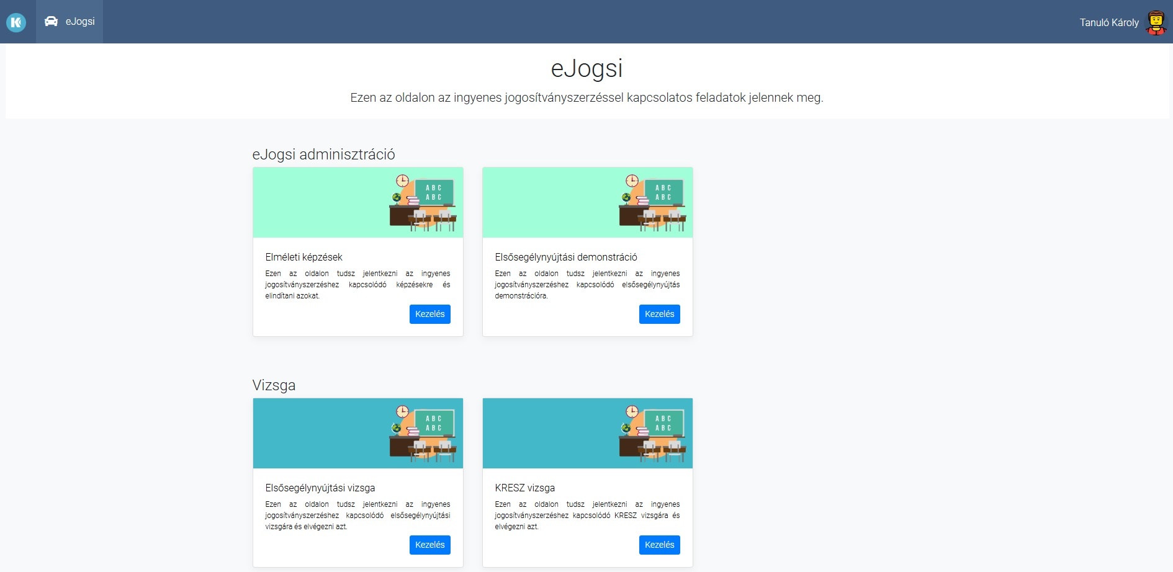The width and height of the screenshot is (1173, 572).
Task: Click the car icon next to eJogsi
Action: pos(51,21)
